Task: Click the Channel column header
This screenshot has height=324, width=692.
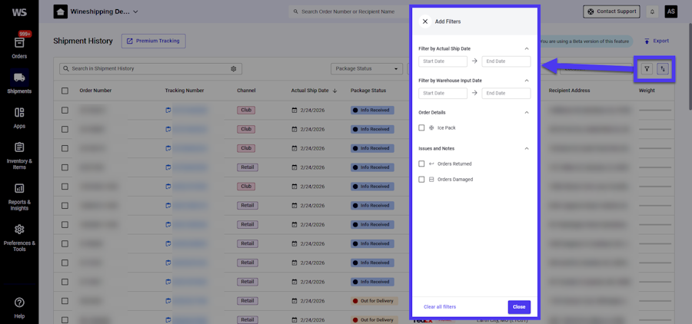Action: 246,91
